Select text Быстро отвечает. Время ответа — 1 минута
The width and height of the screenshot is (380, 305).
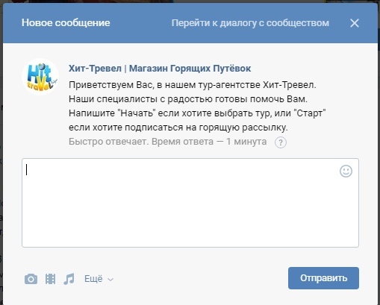point(168,142)
